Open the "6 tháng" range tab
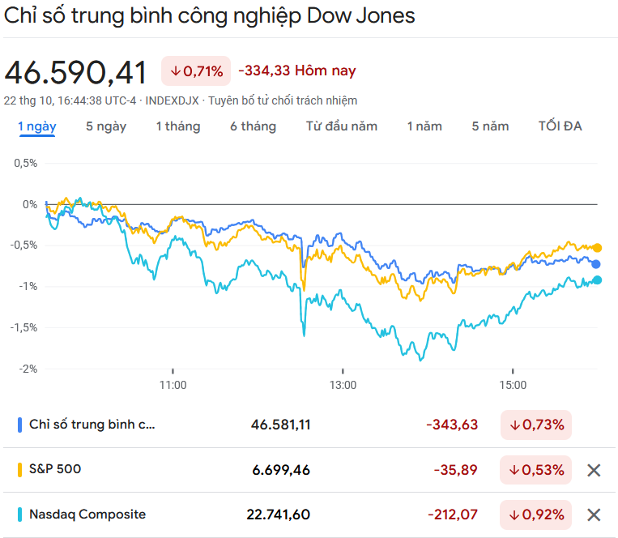This screenshot has width=618, height=538. point(253,126)
